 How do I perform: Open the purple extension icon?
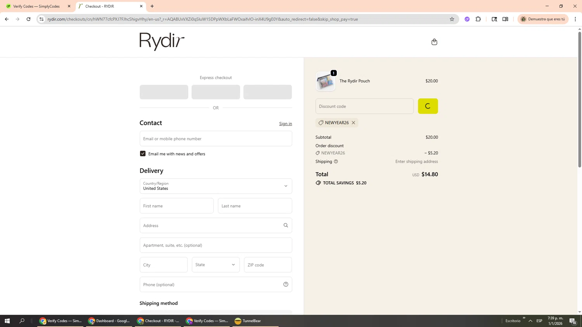point(467,19)
